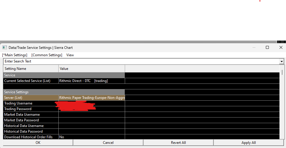The width and height of the screenshot is (286, 148).
Task: Close the Data/Trade Service Settings window
Action: click(x=281, y=47)
